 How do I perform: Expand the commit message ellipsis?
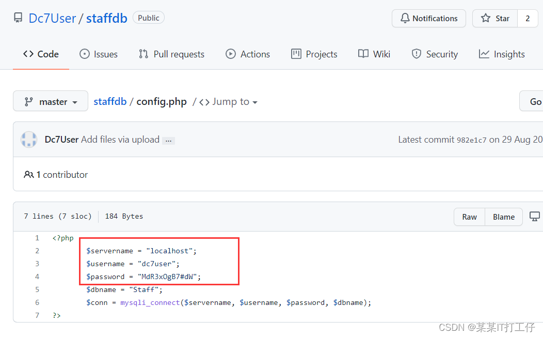point(169,141)
